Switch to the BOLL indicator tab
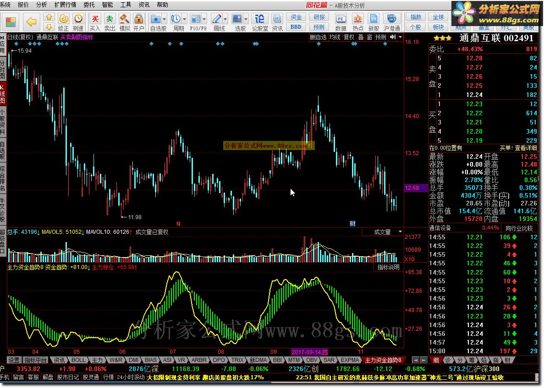The width and height of the screenshot is (544, 388). point(78,360)
